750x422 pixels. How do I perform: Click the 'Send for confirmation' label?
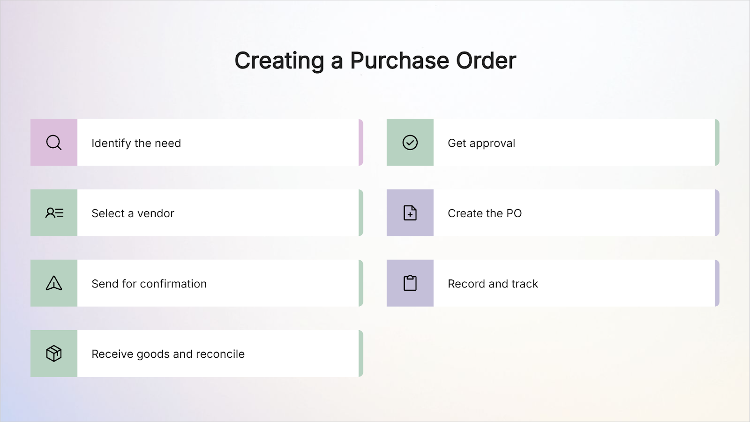tap(149, 284)
